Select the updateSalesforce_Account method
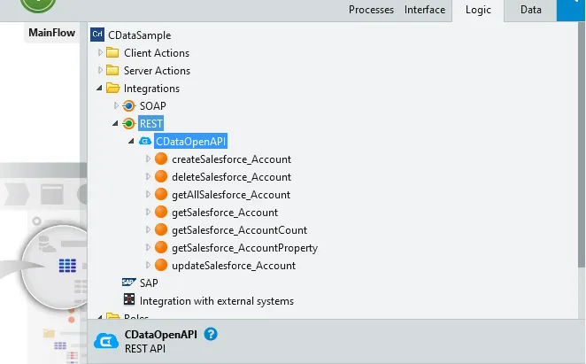This screenshot has height=364, width=586. (234, 265)
